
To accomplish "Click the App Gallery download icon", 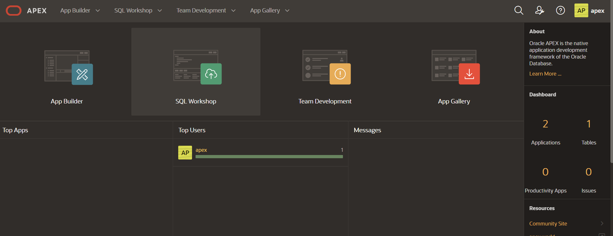I will pos(469,74).
